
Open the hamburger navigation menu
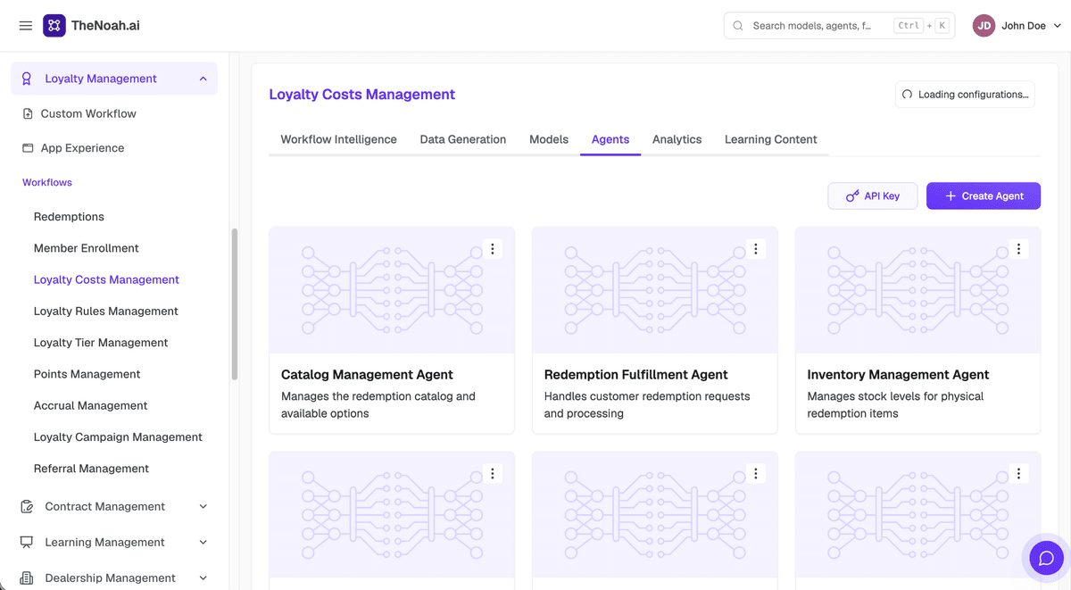pos(26,26)
